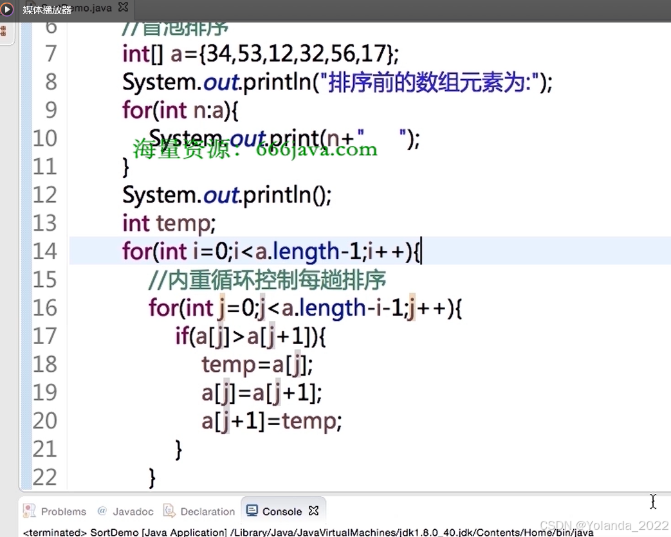Screen dimensions: 671x537
Task: Click the Console monitor icon
Action: pos(252,511)
